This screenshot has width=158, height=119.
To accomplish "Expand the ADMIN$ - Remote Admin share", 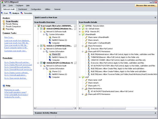I will click(x=80, y=26).
